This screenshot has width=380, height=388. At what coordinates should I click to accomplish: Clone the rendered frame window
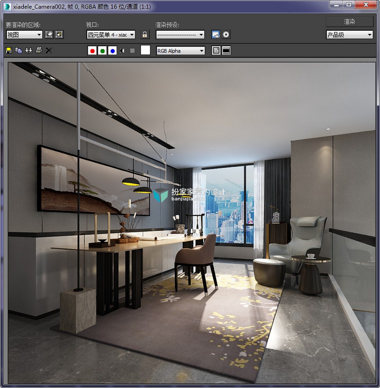tap(29, 50)
